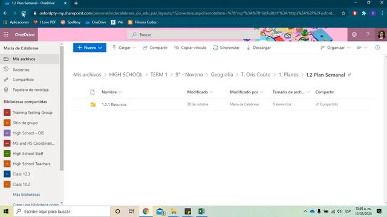Go back in the browser
The height and width of the screenshot is (217, 387).
pos(5,13)
